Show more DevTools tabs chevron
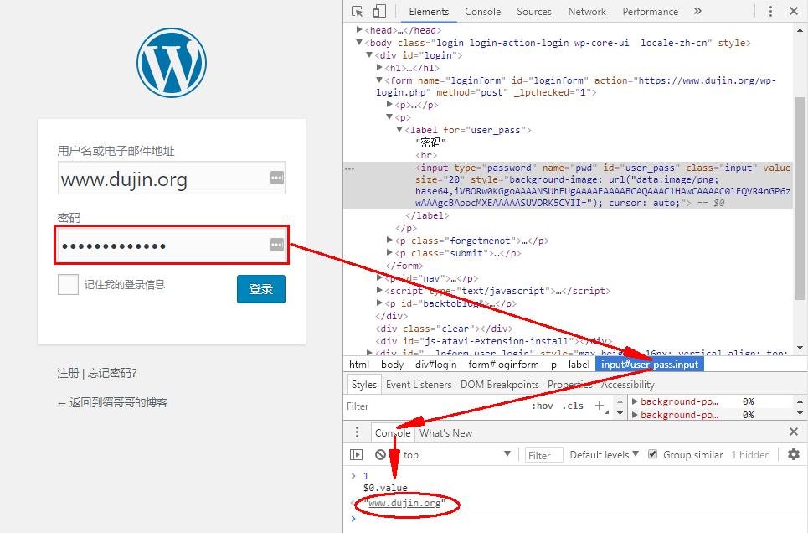 (x=697, y=11)
